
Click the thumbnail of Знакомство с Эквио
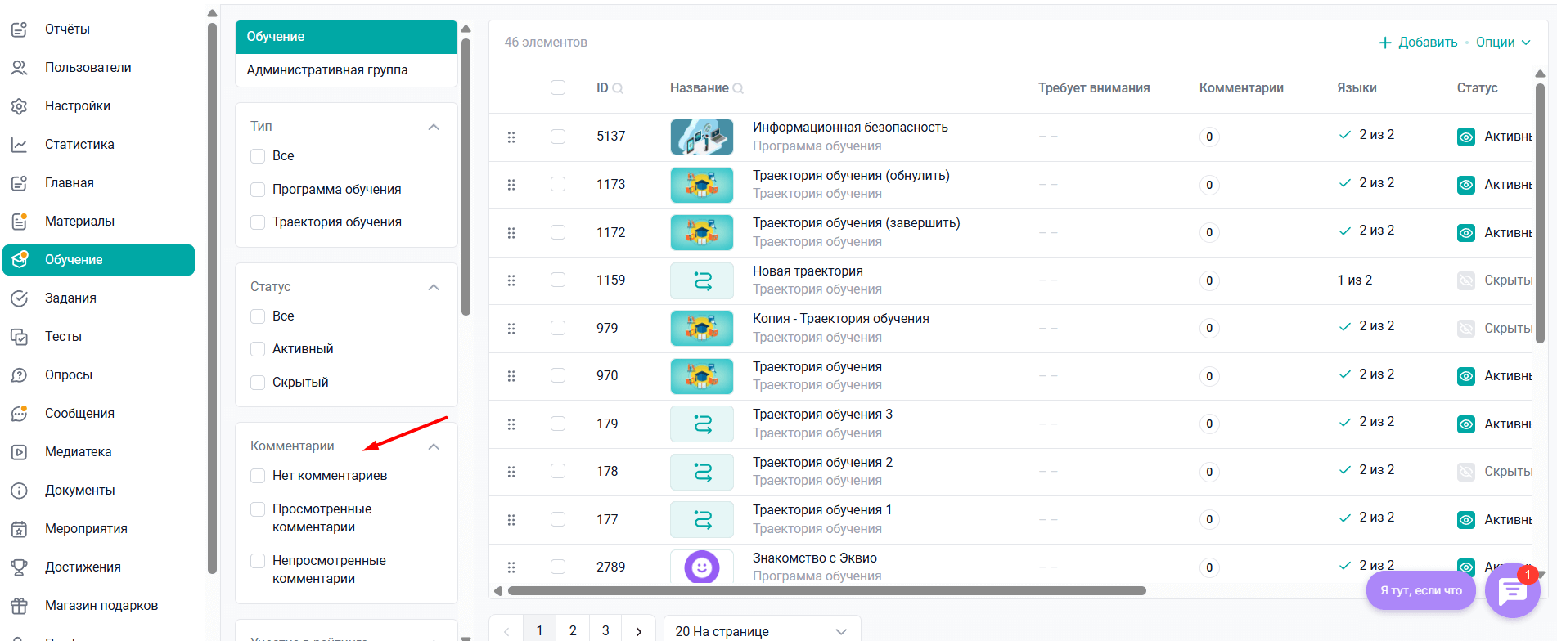702,567
